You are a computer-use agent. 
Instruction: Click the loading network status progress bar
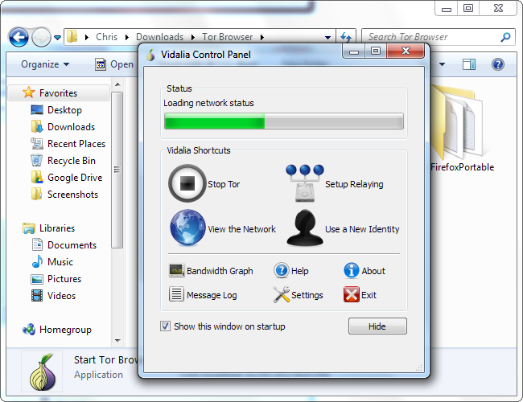click(284, 121)
